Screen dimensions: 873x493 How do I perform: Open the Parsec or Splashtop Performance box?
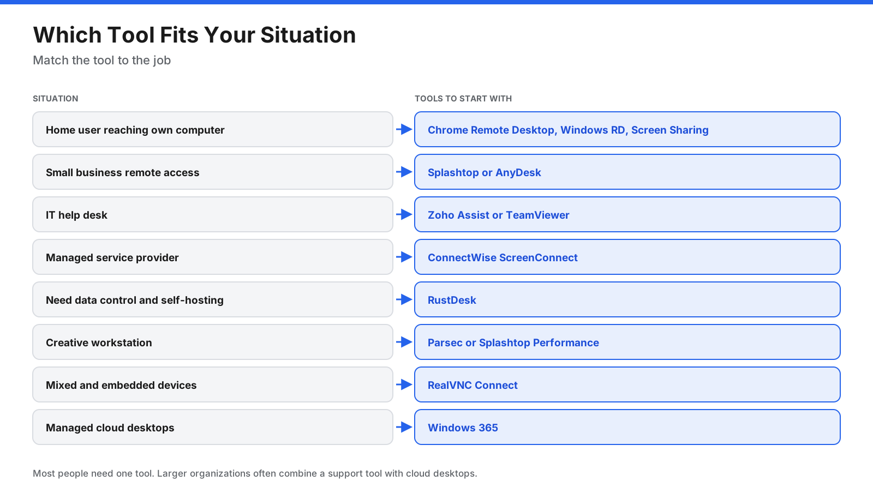coord(627,342)
